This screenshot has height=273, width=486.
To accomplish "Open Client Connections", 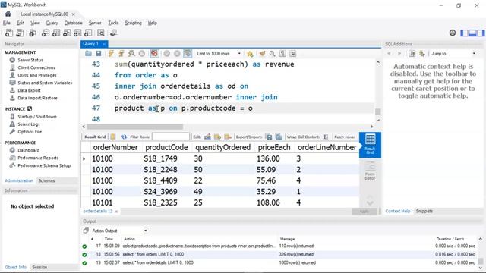I will (x=36, y=67).
